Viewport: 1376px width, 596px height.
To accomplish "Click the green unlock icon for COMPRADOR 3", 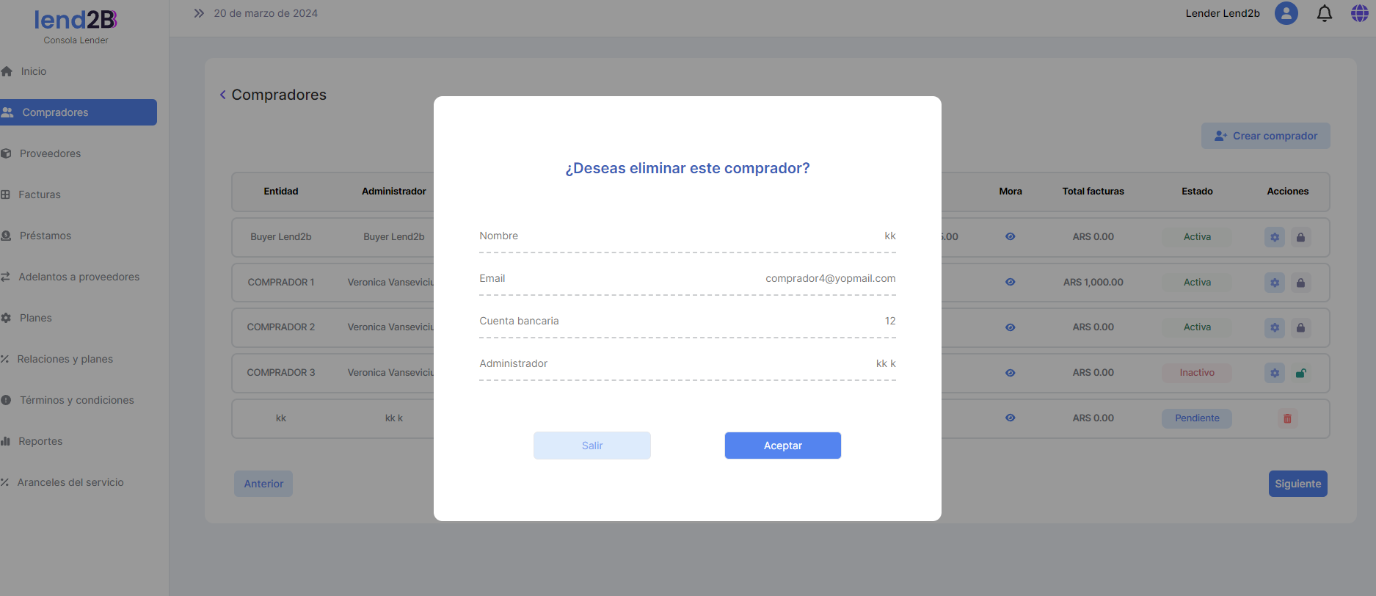I will coord(1300,373).
